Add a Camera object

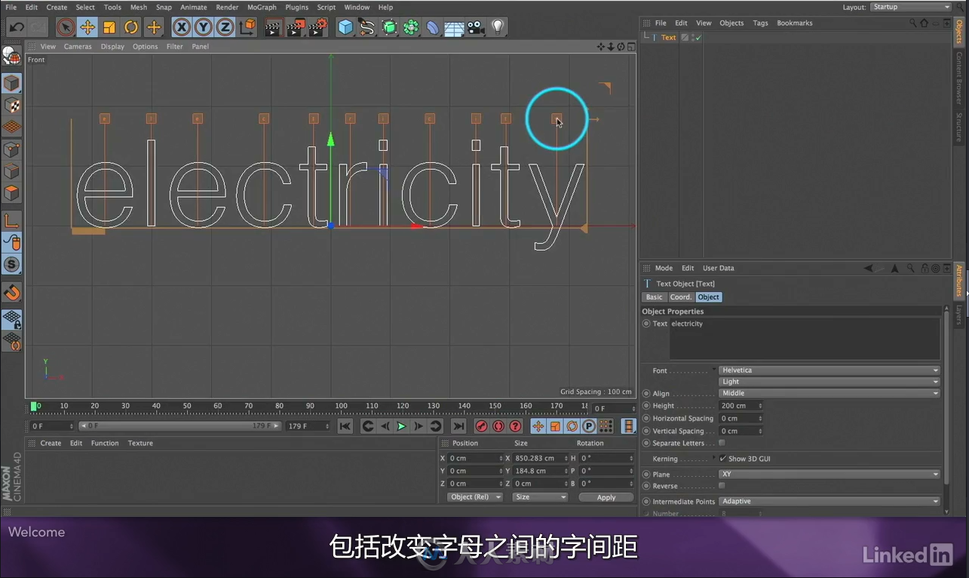point(476,27)
